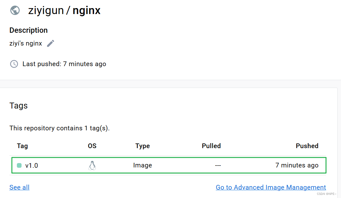Click the clock icon beside Last pushed
This screenshot has width=341, height=198.
(14, 64)
